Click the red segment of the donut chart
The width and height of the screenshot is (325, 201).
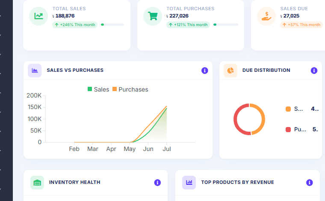(x=236, y=120)
